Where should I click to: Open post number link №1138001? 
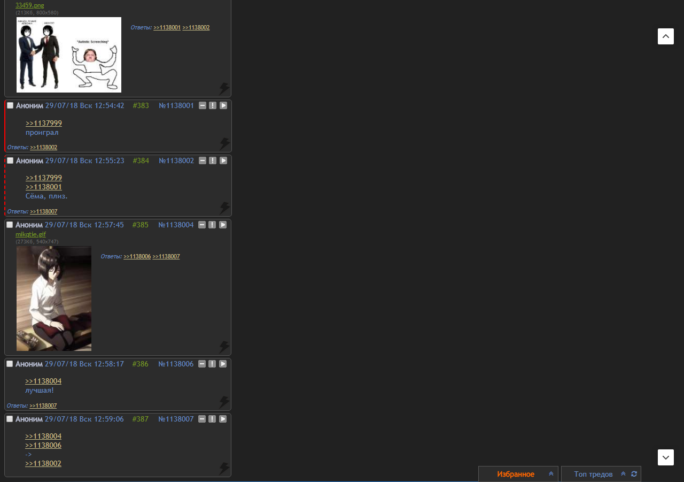pos(176,106)
